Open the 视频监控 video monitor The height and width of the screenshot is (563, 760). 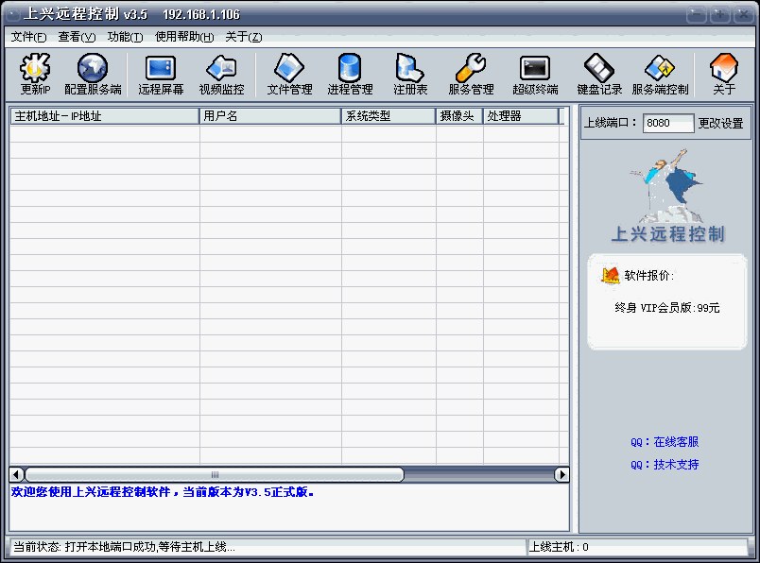[x=221, y=74]
